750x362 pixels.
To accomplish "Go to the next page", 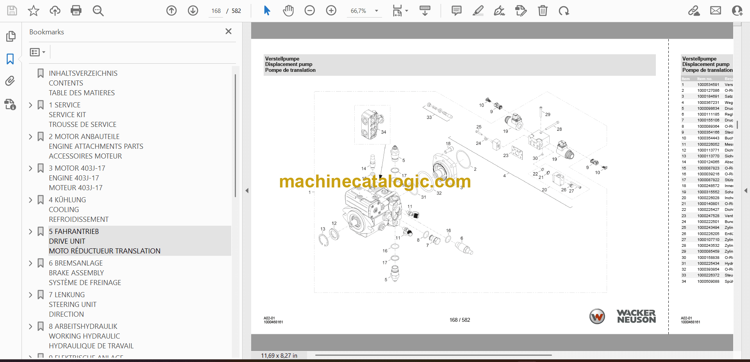I will pos(193,11).
